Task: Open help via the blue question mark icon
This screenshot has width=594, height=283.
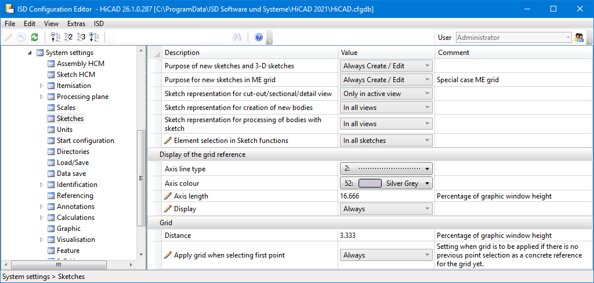Action: click(x=259, y=38)
